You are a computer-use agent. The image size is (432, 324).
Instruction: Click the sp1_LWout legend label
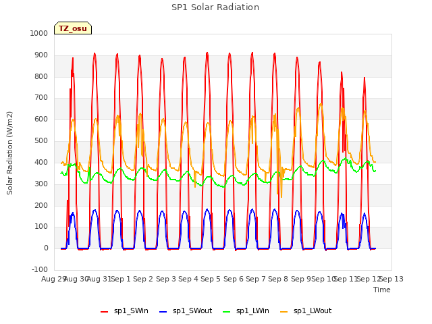[313, 310]
